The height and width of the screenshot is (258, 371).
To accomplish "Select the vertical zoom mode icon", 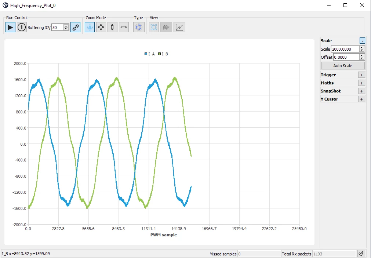I will pyautogui.click(x=112, y=27).
